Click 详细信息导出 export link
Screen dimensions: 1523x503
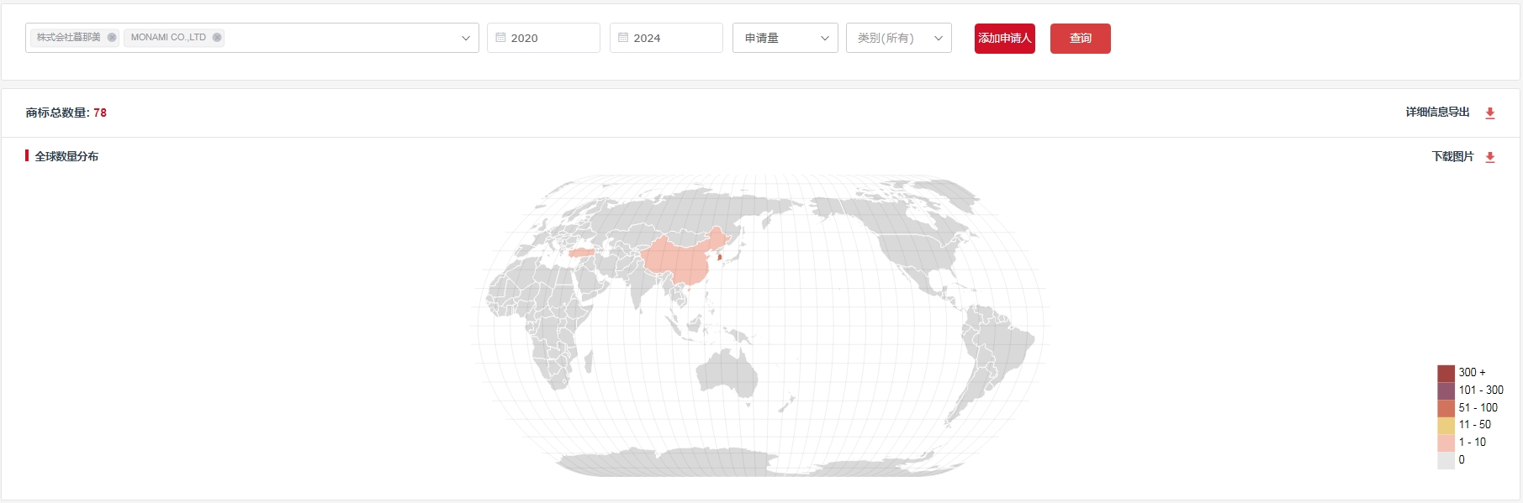tap(1438, 113)
